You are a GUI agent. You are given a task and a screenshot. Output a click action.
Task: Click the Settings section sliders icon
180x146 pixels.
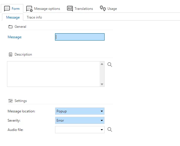click(x=10, y=101)
